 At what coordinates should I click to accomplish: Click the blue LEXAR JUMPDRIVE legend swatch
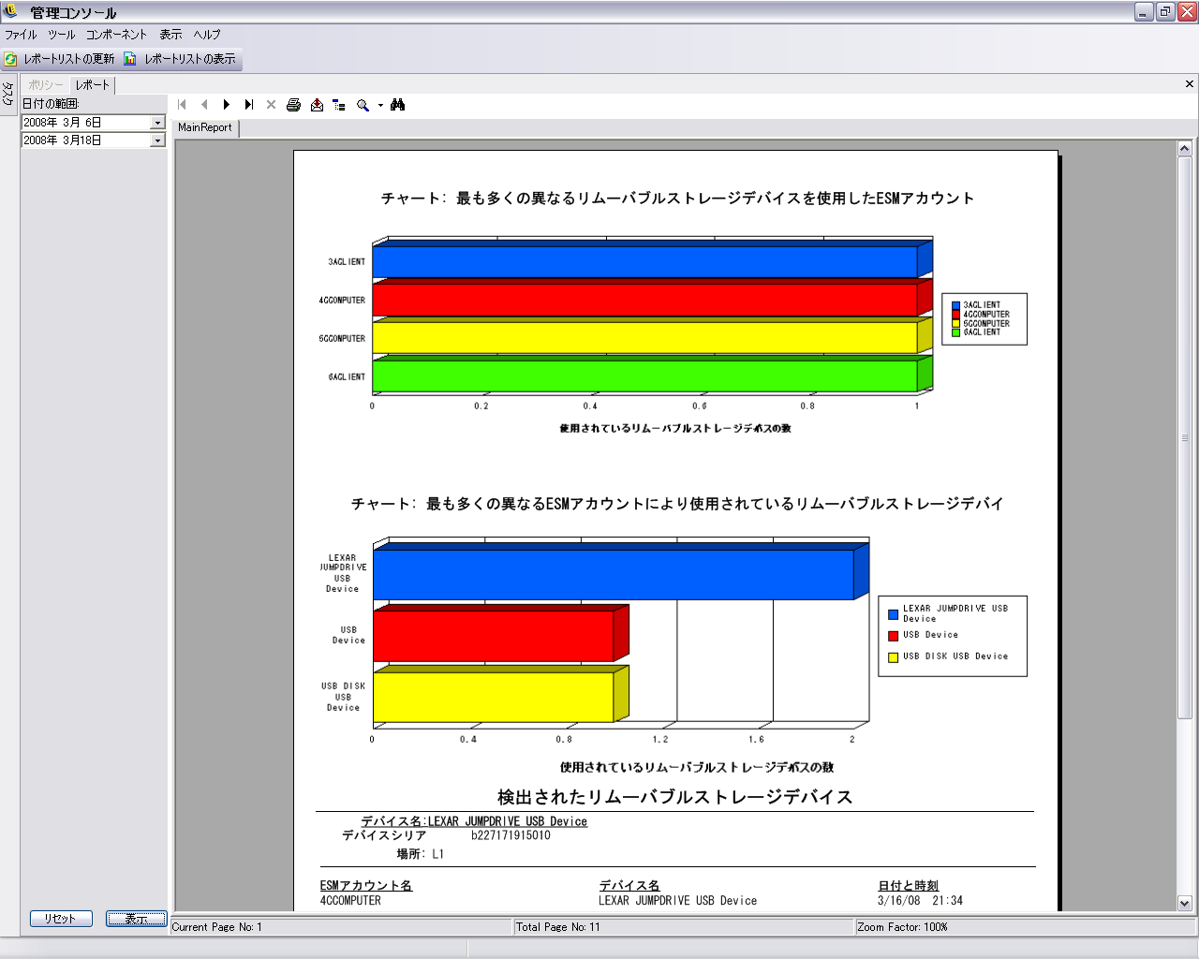(x=894, y=614)
